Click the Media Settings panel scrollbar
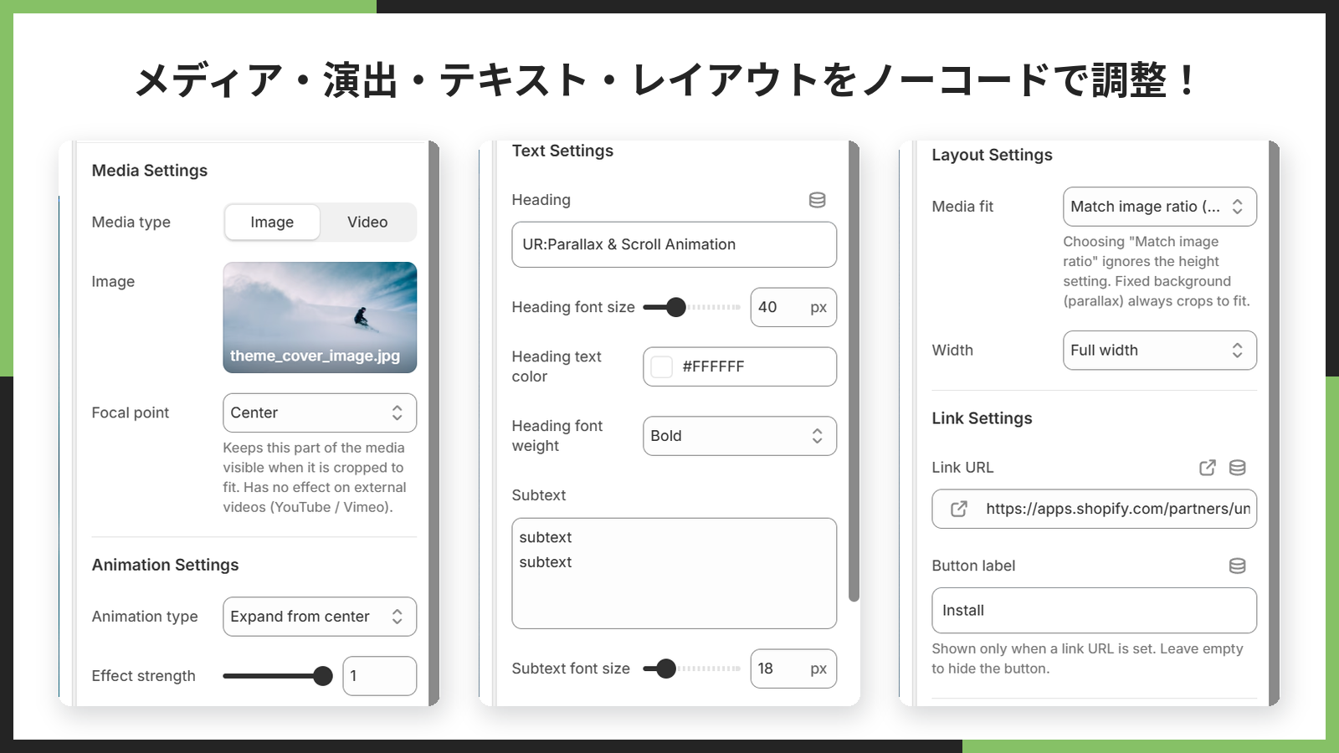 point(434,423)
